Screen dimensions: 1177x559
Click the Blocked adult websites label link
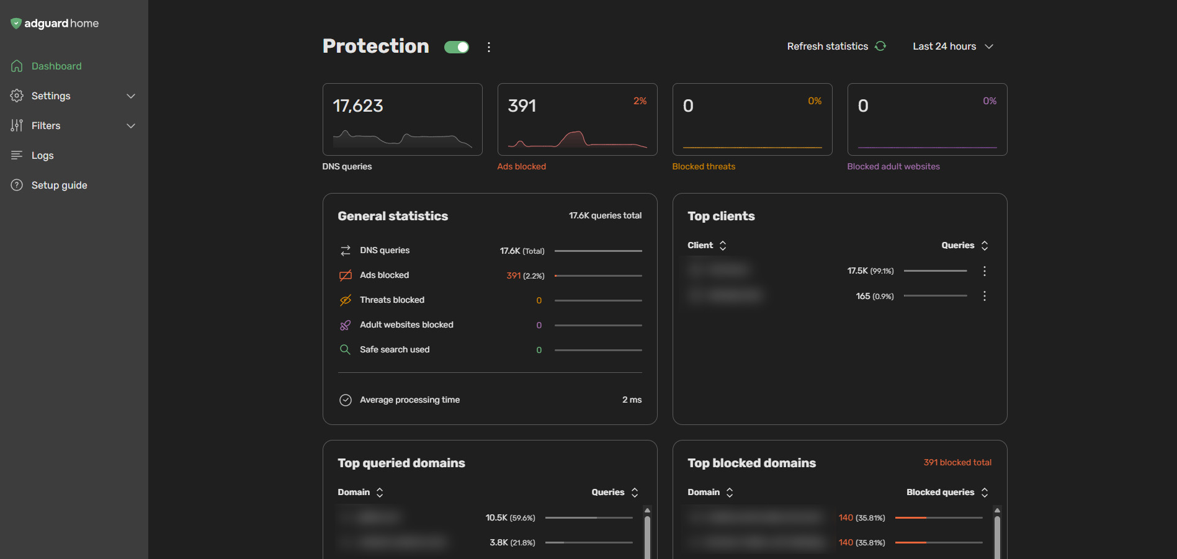893,166
